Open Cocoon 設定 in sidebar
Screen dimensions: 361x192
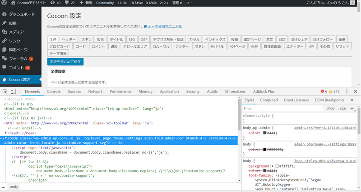[x=21, y=80]
